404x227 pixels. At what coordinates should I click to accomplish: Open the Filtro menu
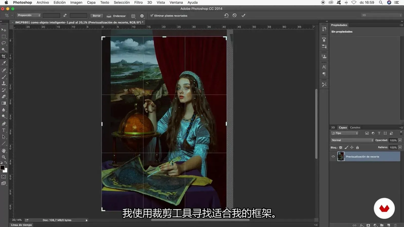pos(138,3)
